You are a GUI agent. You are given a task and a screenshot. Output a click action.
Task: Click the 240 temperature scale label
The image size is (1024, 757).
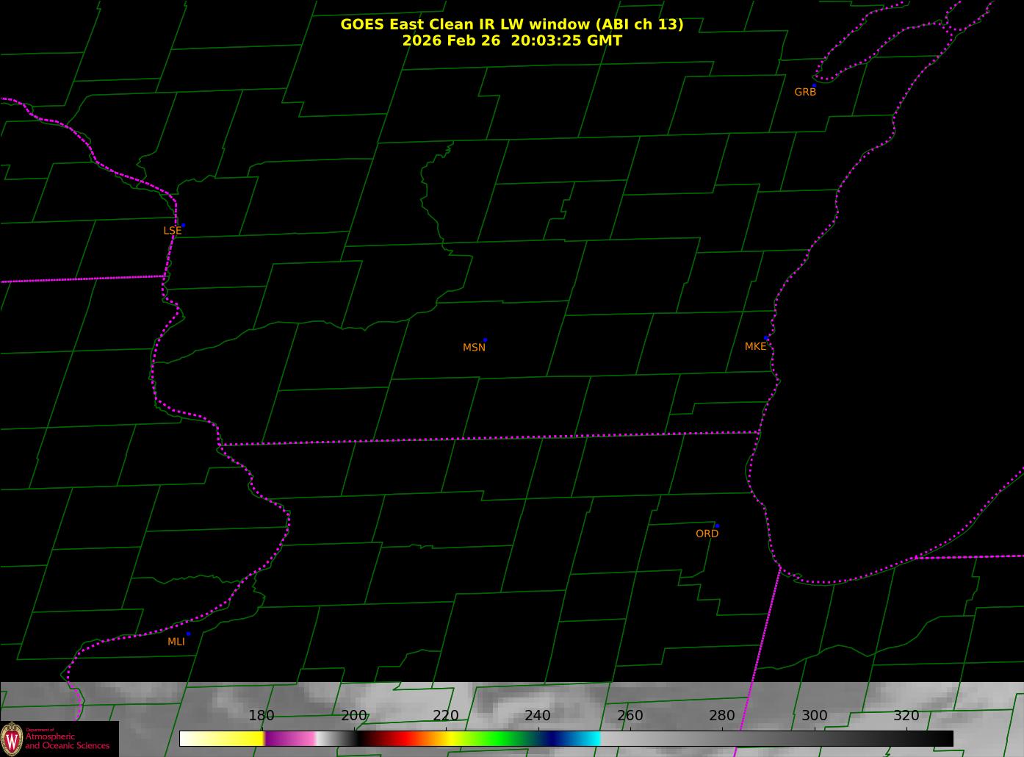pos(538,716)
